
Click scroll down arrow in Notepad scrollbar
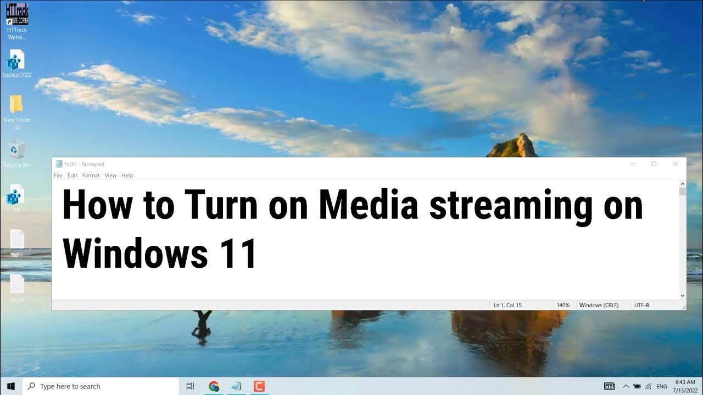683,295
